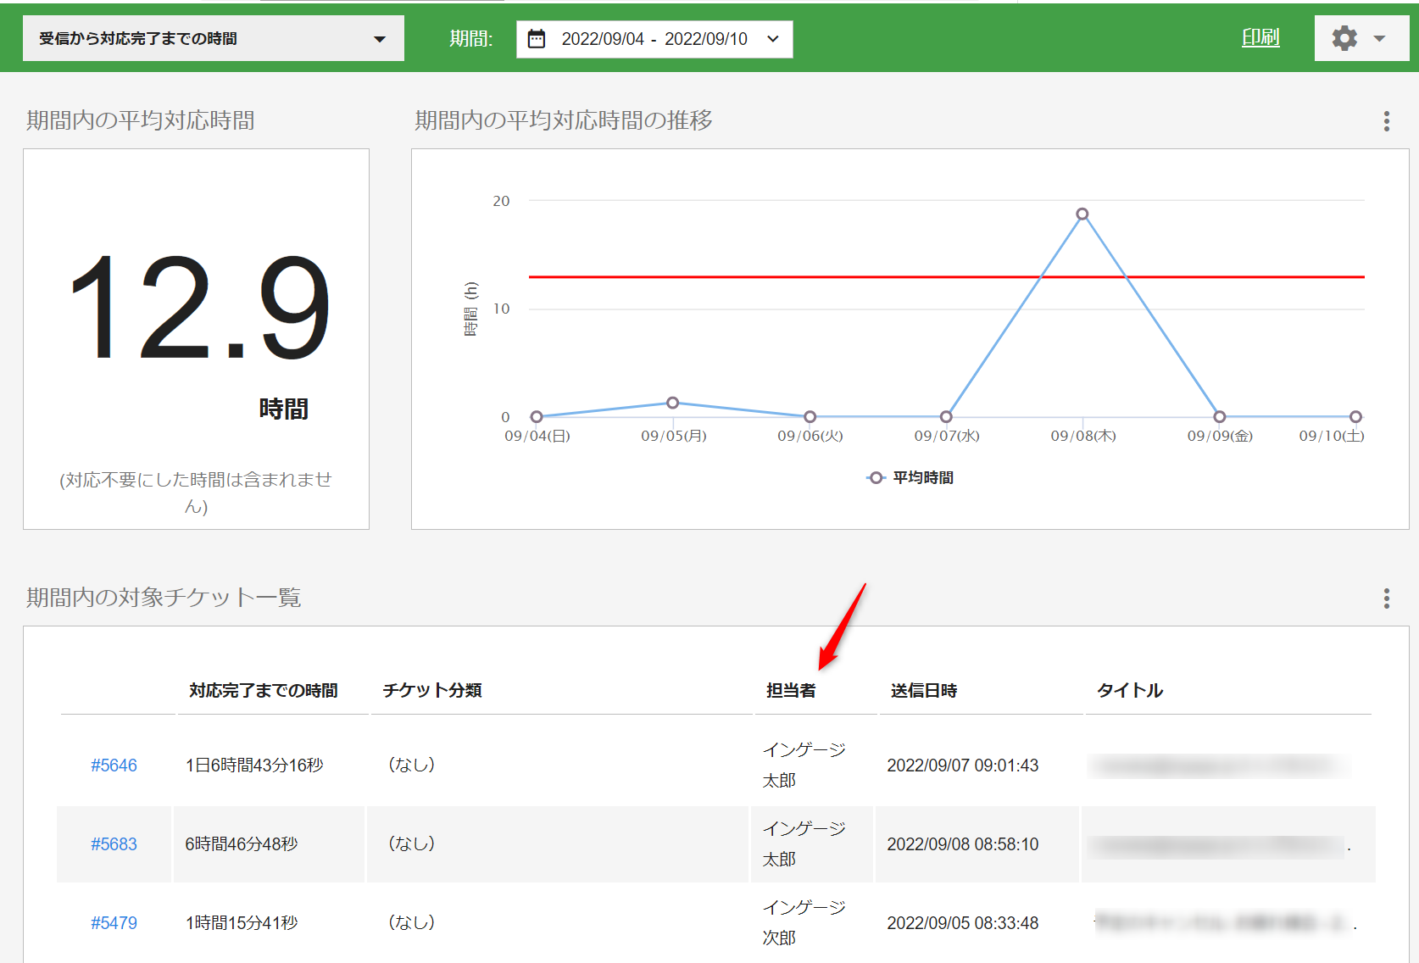Select the 09/05(月) data point on chart
The height and width of the screenshot is (963, 1419).
point(672,403)
